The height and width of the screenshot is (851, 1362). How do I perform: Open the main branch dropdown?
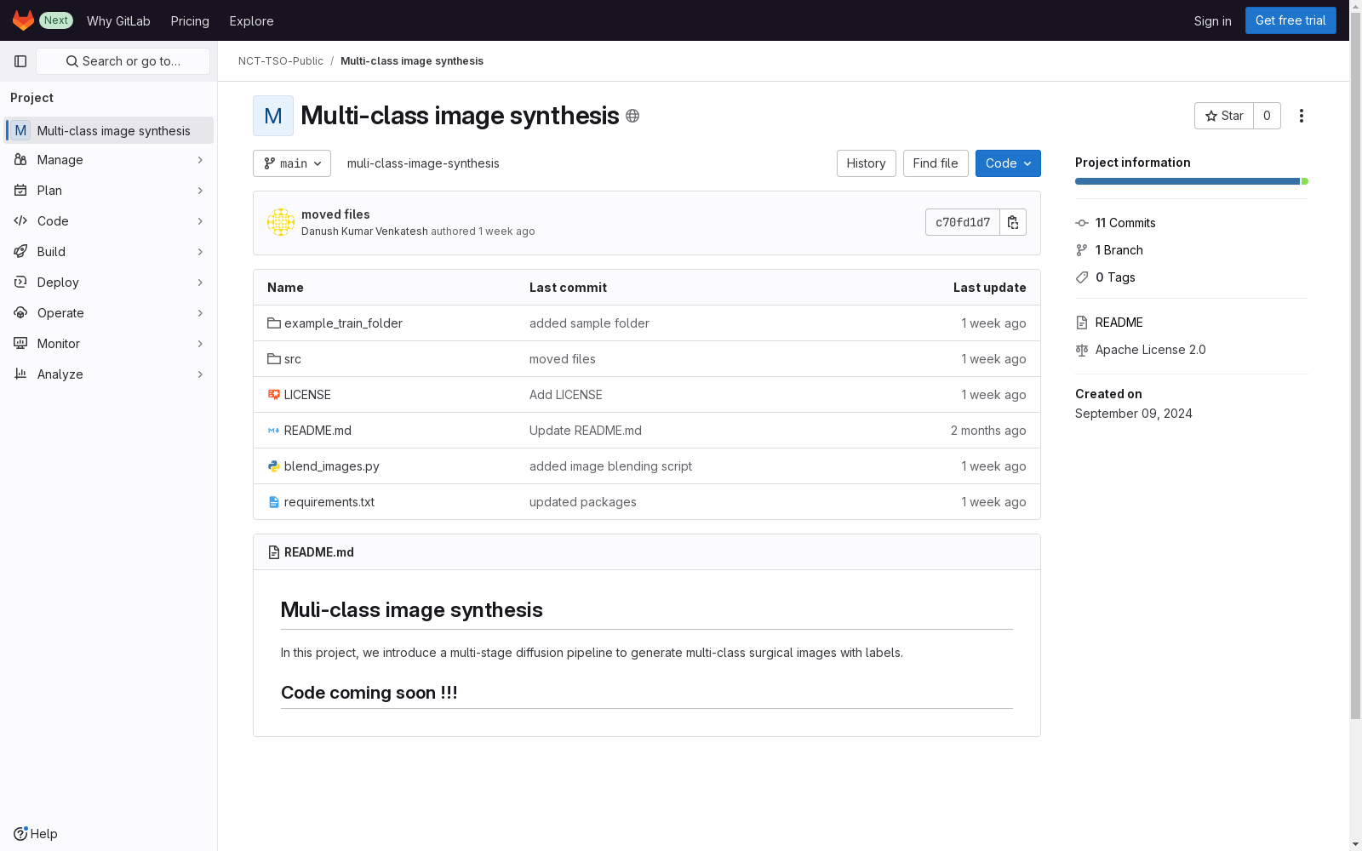(292, 163)
